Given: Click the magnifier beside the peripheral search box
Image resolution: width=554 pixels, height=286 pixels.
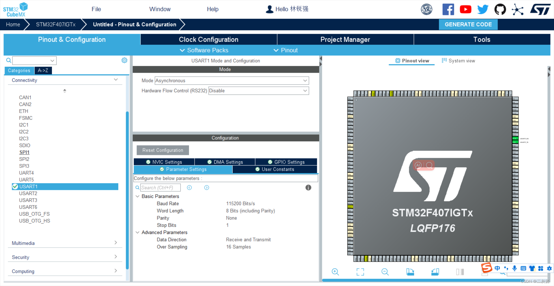Looking at the screenshot, I should [9, 60].
